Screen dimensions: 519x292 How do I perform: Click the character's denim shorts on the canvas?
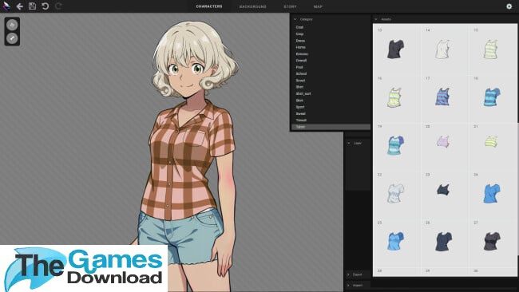pyautogui.click(x=180, y=236)
